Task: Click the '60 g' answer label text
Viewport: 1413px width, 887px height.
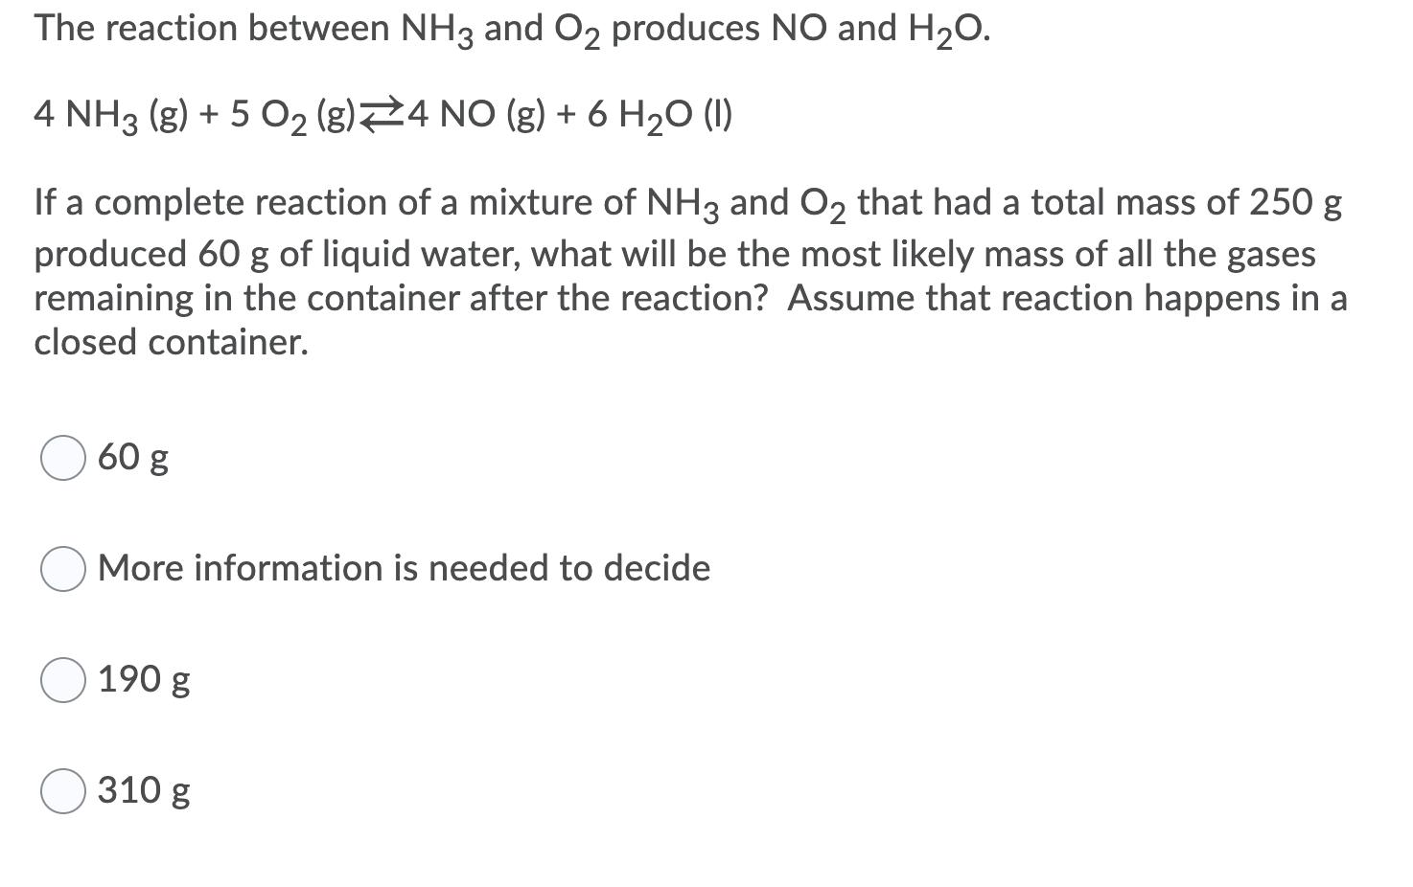Action: coord(133,459)
